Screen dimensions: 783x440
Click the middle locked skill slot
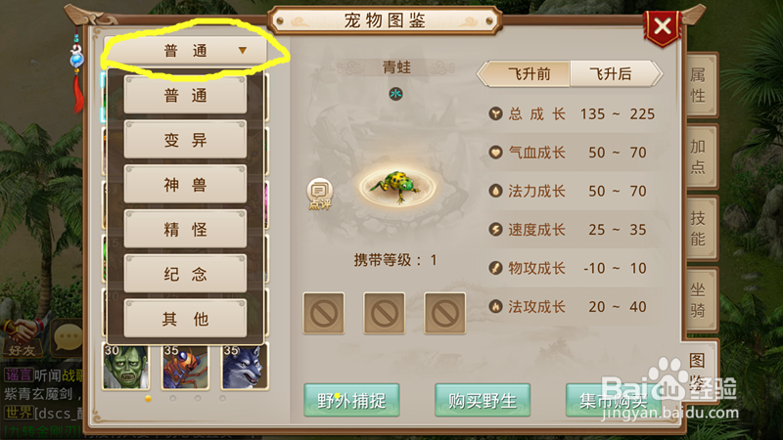[384, 313]
